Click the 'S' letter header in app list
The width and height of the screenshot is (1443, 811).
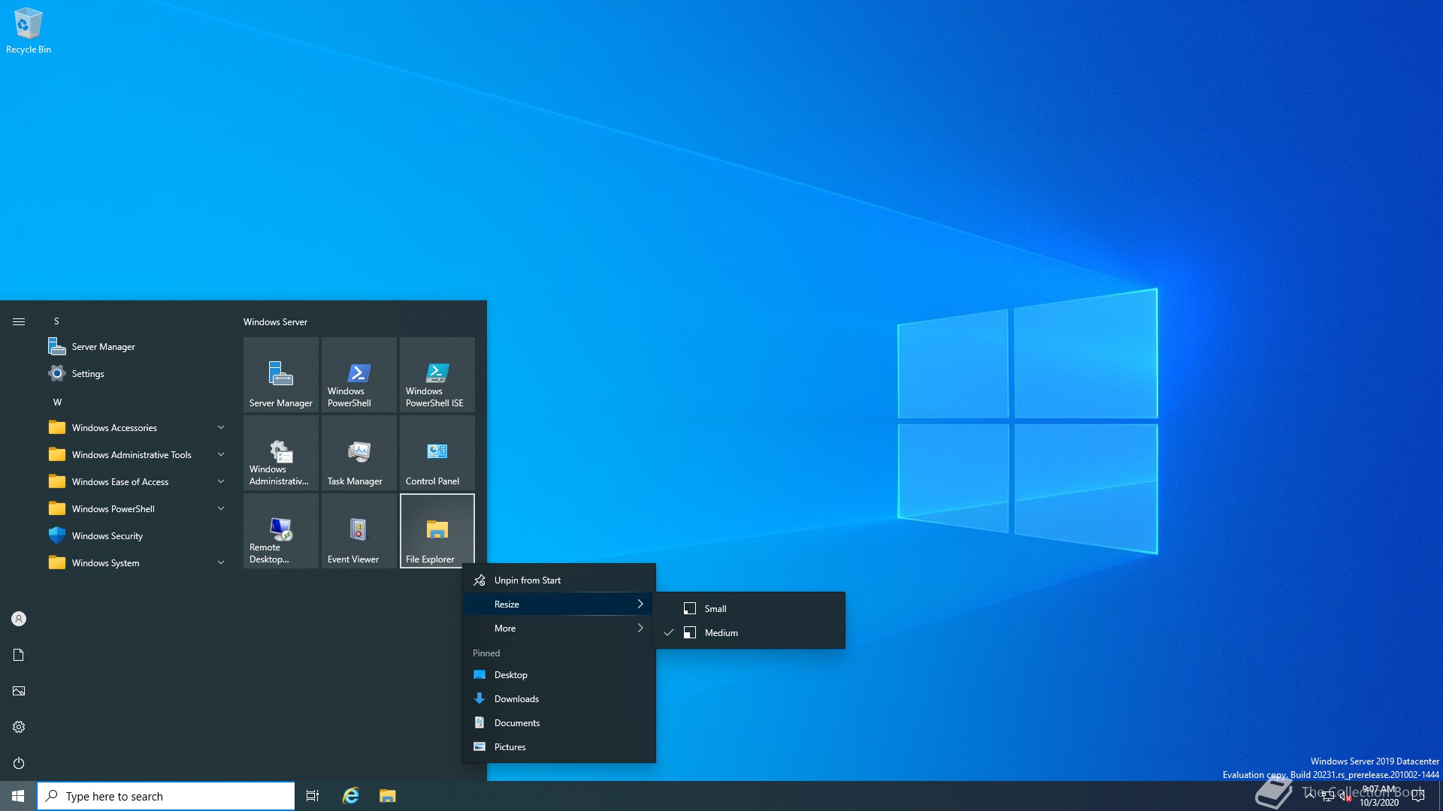56,321
